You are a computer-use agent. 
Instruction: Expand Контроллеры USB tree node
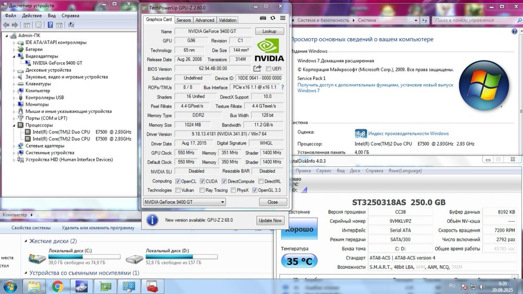coord(14,98)
